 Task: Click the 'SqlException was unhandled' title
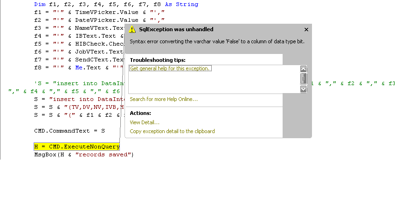coord(176,29)
